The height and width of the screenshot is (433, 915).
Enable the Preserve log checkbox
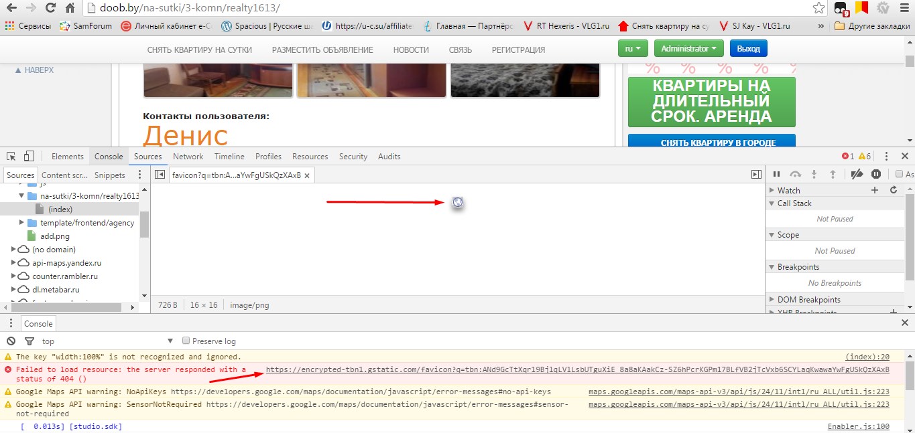(187, 341)
